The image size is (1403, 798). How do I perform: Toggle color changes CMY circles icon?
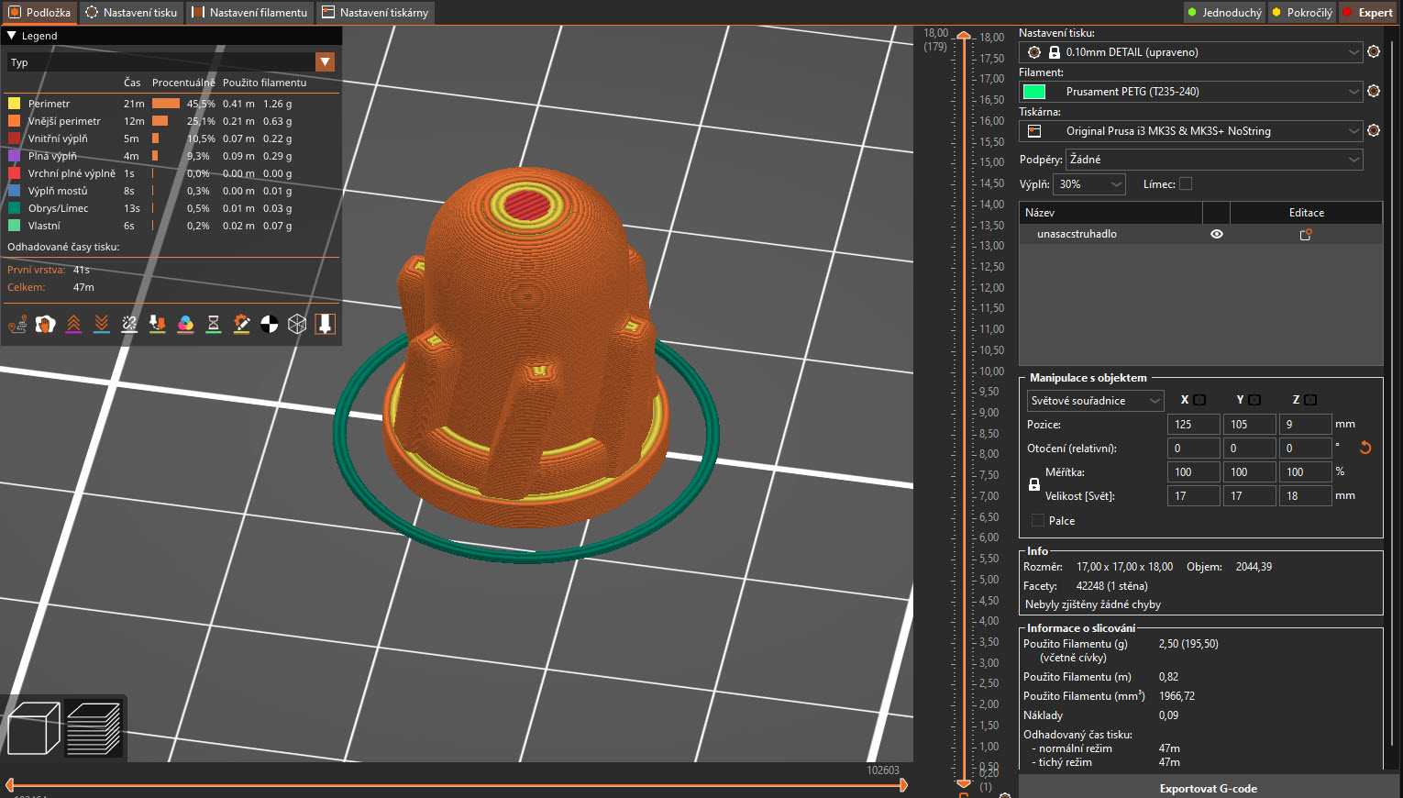click(185, 324)
